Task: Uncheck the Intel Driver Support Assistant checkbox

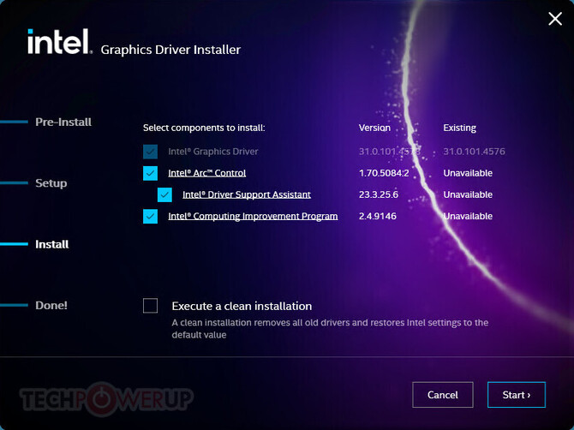Action: click(x=164, y=194)
